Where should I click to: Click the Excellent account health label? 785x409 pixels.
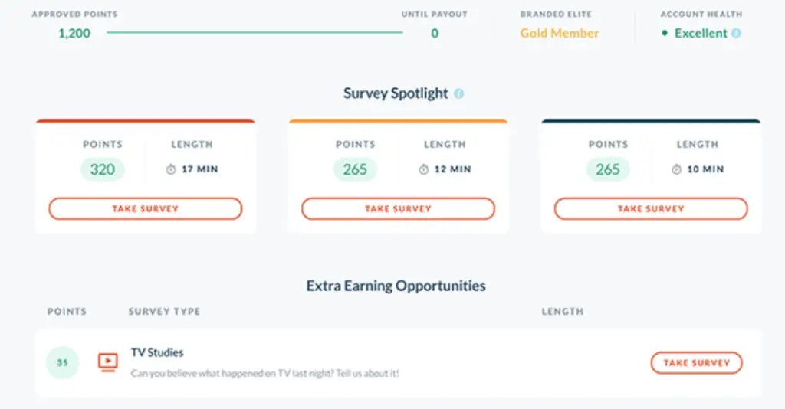click(701, 33)
